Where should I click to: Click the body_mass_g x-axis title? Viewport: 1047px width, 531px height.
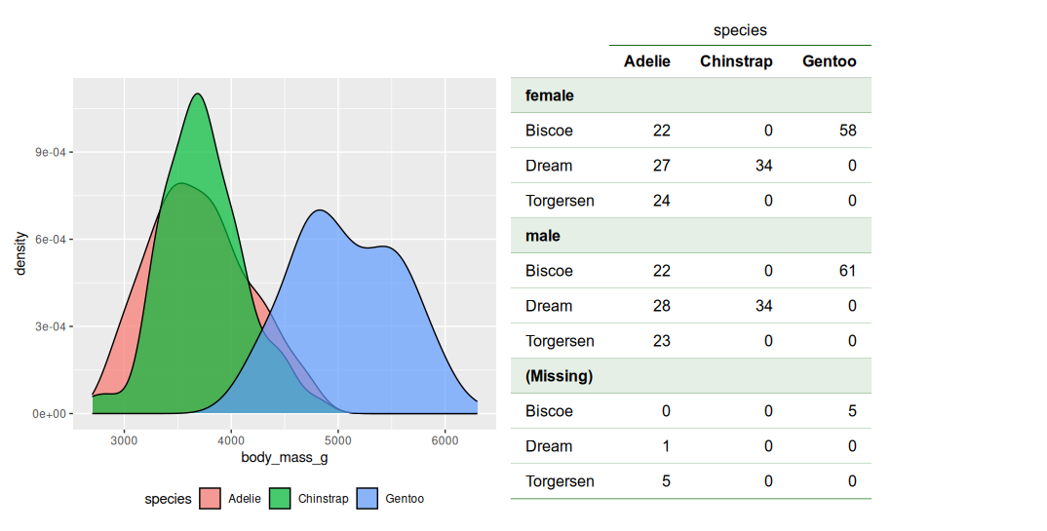click(283, 456)
